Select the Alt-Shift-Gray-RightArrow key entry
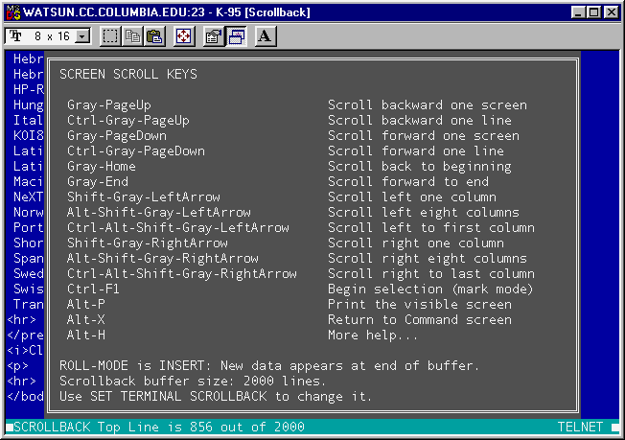This screenshot has width=625, height=440. pos(163,259)
